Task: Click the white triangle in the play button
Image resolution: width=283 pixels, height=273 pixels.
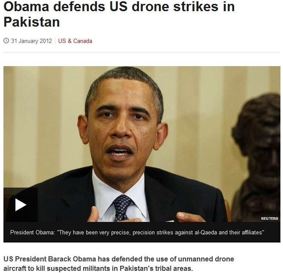Action: tap(21, 205)
